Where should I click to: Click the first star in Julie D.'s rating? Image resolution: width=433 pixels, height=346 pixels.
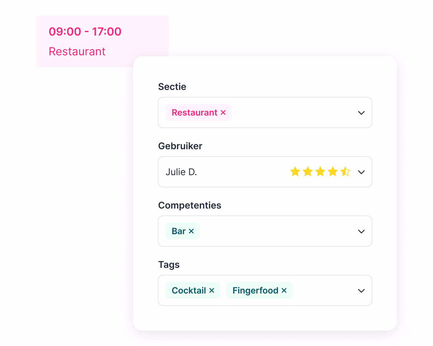295,172
